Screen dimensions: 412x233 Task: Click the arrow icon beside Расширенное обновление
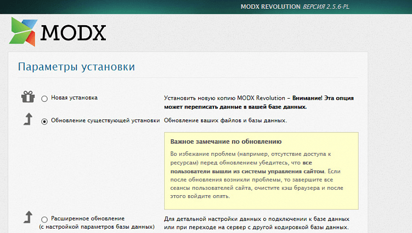click(x=28, y=217)
